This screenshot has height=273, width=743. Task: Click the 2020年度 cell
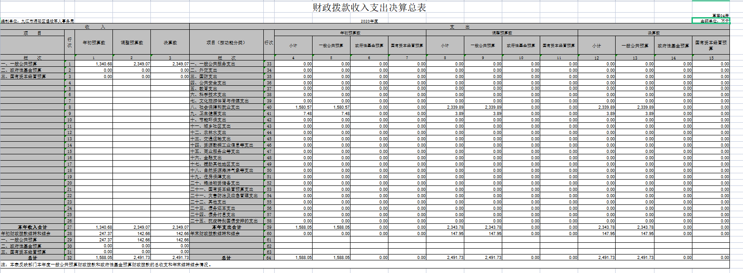click(369, 21)
